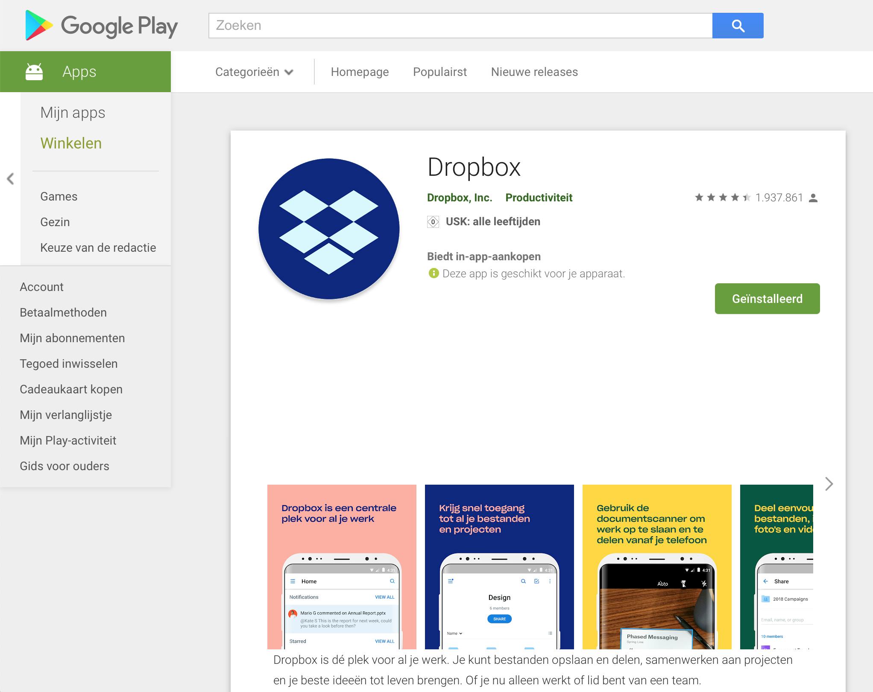Open the Dropbox, Inc. developer link
The width and height of the screenshot is (873, 692).
460,198
